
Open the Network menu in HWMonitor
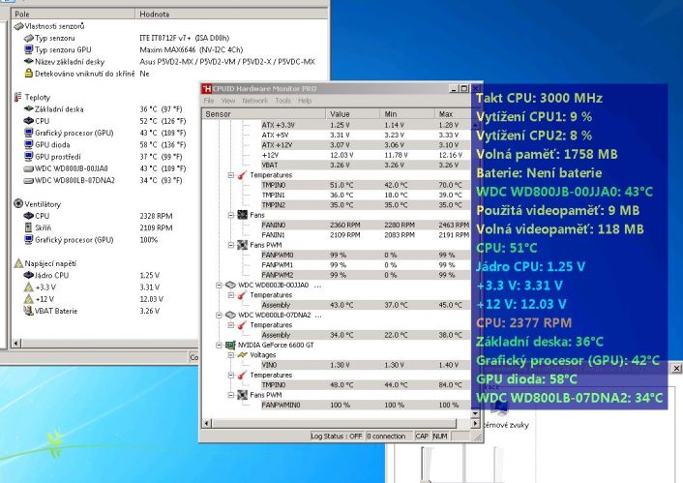click(254, 101)
